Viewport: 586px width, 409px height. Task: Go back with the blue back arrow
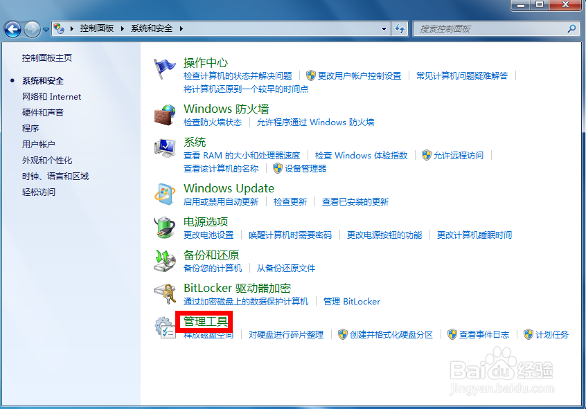tap(12, 29)
